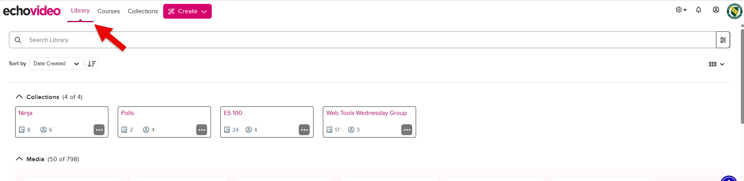
Task: Click the echovideo home logo
Action: tap(32, 11)
